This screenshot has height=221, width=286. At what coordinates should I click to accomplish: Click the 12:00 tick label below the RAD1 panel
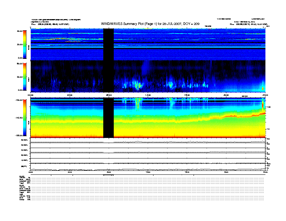tap(148, 95)
